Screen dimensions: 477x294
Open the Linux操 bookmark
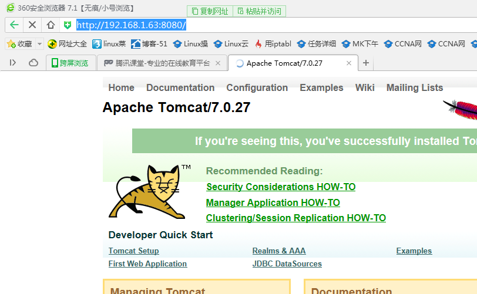[191, 44]
